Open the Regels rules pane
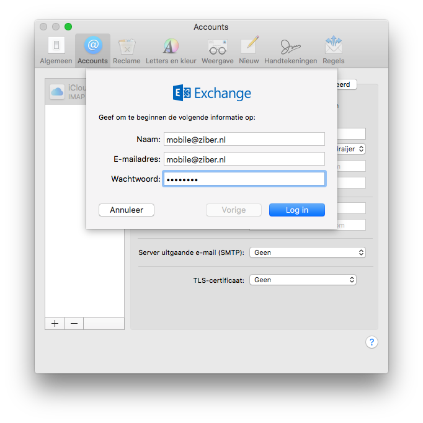The height and width of the screenshot is (423, 423). coord(334,51)
